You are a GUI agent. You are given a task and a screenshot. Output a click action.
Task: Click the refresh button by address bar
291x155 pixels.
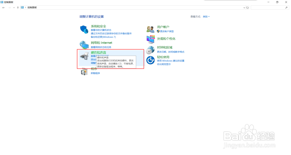247,8
